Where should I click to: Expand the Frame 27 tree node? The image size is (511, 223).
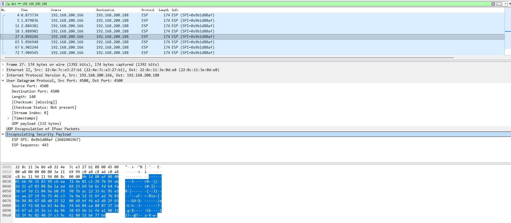pyautogui.click(x=3, y=65)
